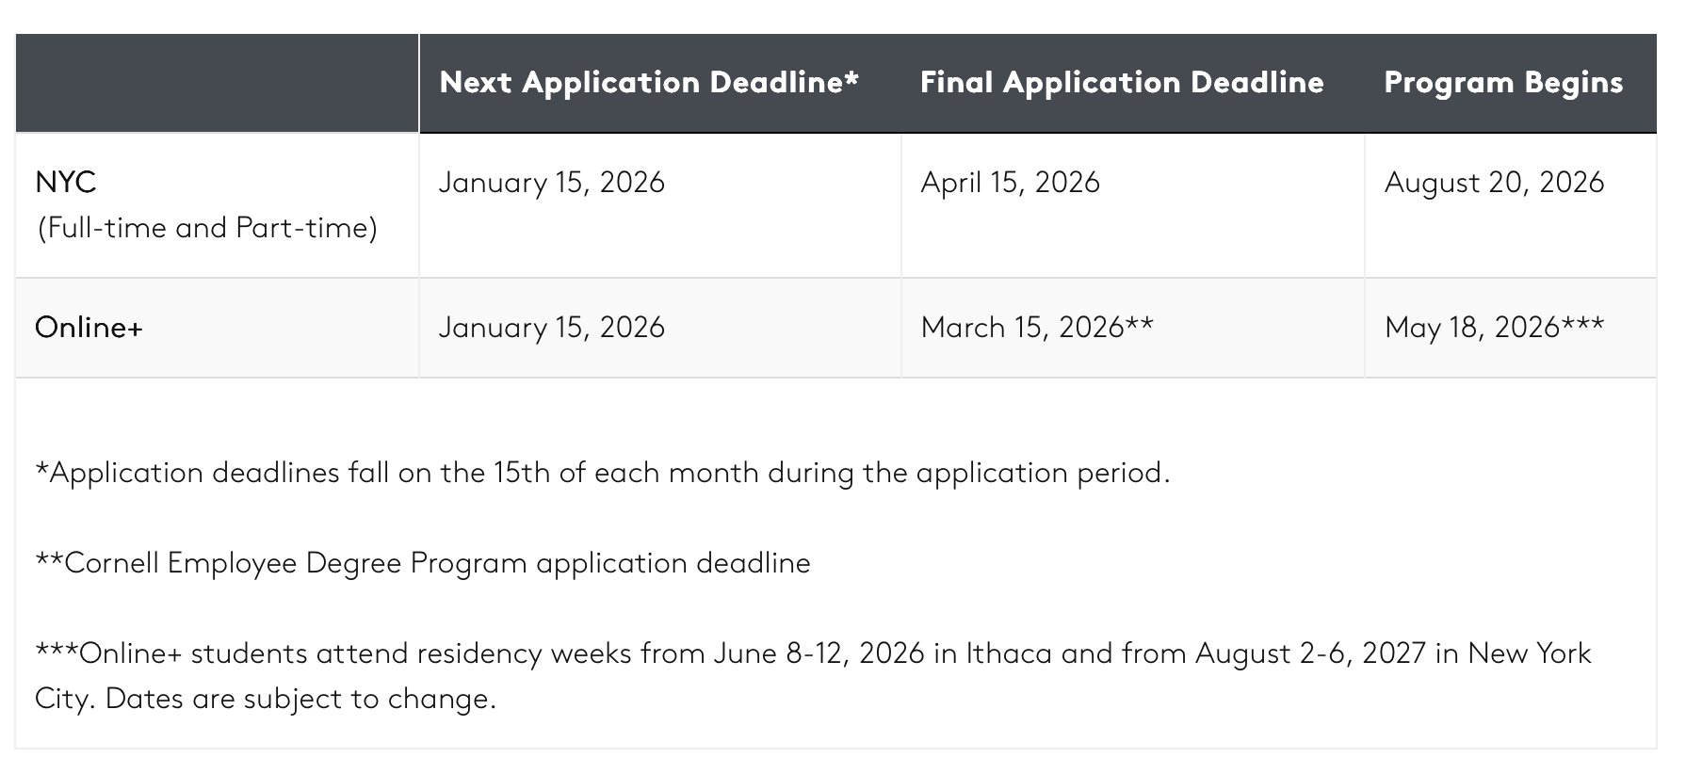Click the August 2-6, 2027 residency dates
This screenshot has height=774, width=1686.
tap(1310, 653)
